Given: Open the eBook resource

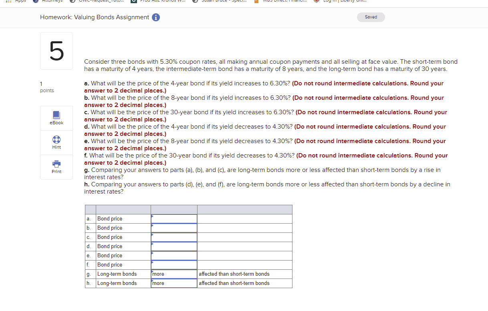Looking at the screenshot, I should [x=56, y=117].
